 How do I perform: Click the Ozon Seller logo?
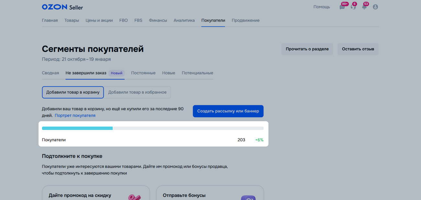coord(62,7)
